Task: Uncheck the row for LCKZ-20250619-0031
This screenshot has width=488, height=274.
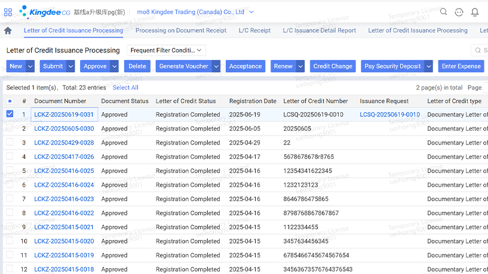Action: coord(10,114)
